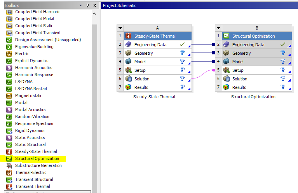Click the Magnetostatic system icon

[x=9, y=96]
